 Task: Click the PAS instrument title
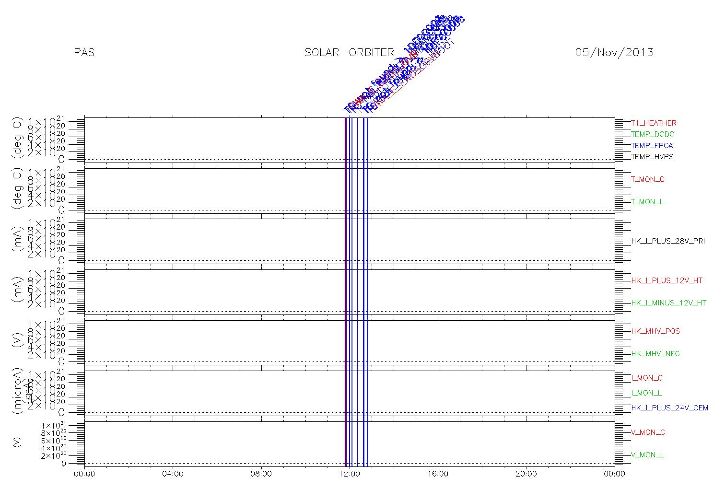coord(84,53)
